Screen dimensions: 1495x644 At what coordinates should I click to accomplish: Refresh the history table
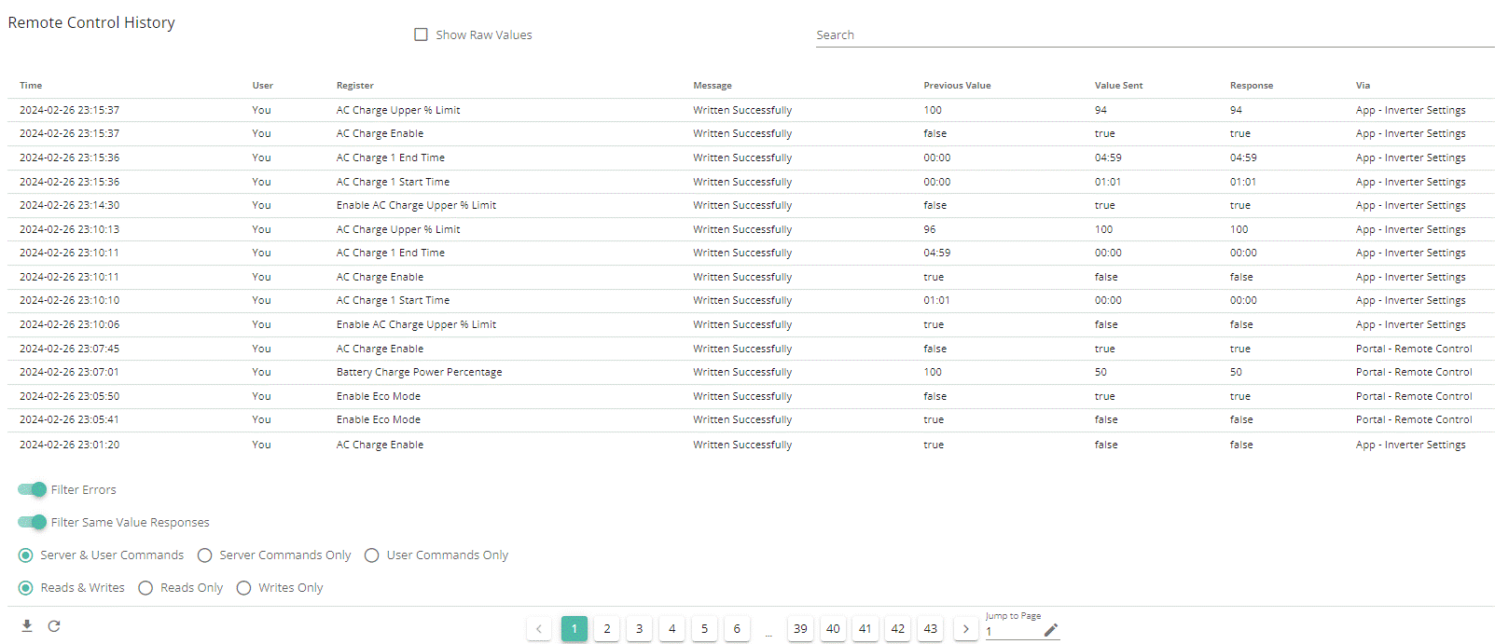pyautogui.click(x=54, y=625)
